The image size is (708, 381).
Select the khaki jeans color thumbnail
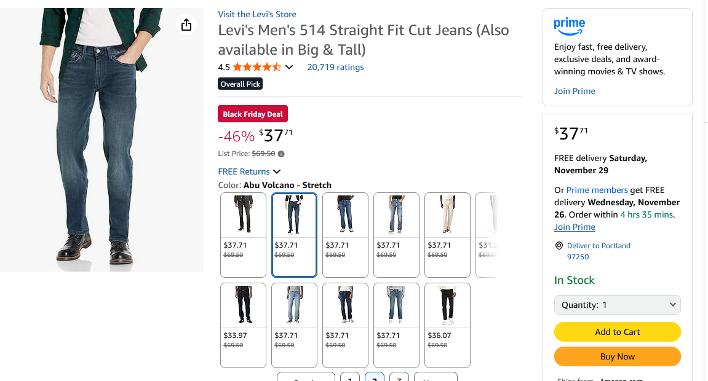tap(447, 215)
